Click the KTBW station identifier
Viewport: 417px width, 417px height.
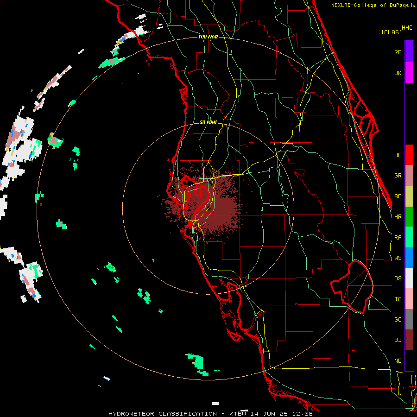coord(238,414)
